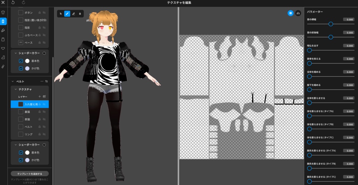The height and width of the screenshot is (185, 358).
Task: Toggle the mirror symmetry icon
Action: 298,13
